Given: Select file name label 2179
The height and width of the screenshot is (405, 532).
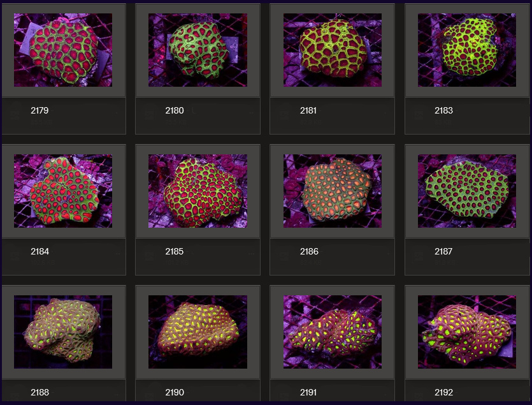Looking at the screenshot, I should 40,110.
